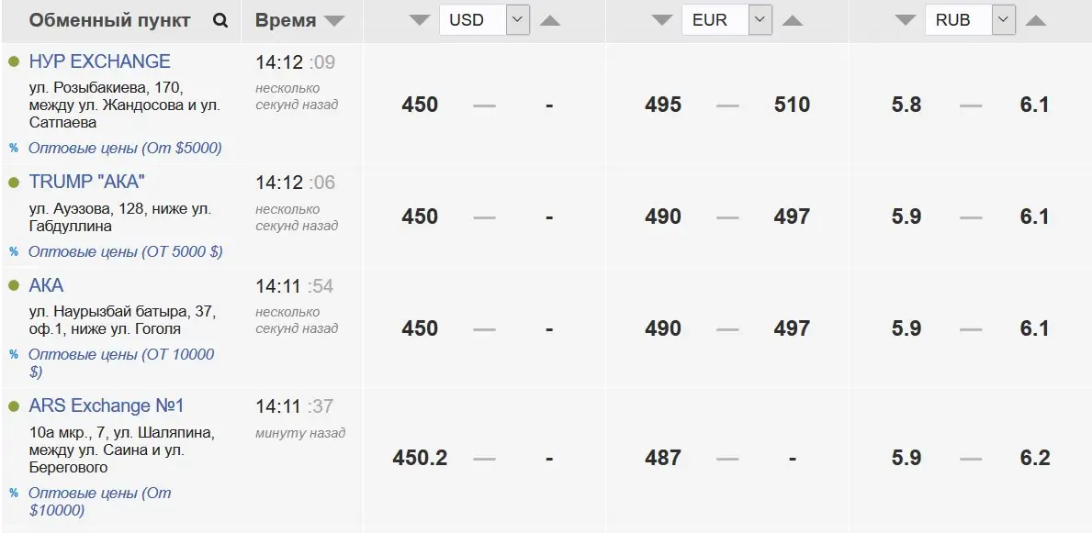Sort RUB buy rates descending arrow

[x=905, y=21]
